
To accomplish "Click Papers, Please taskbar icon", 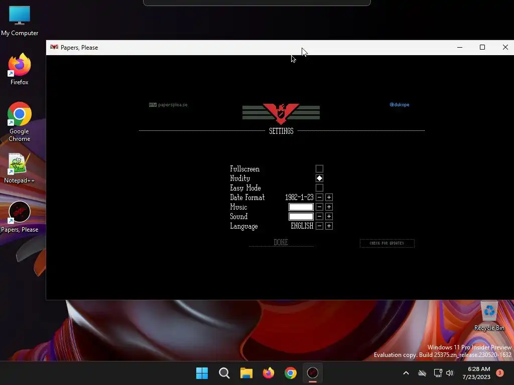I will click(x=312, y=373).
